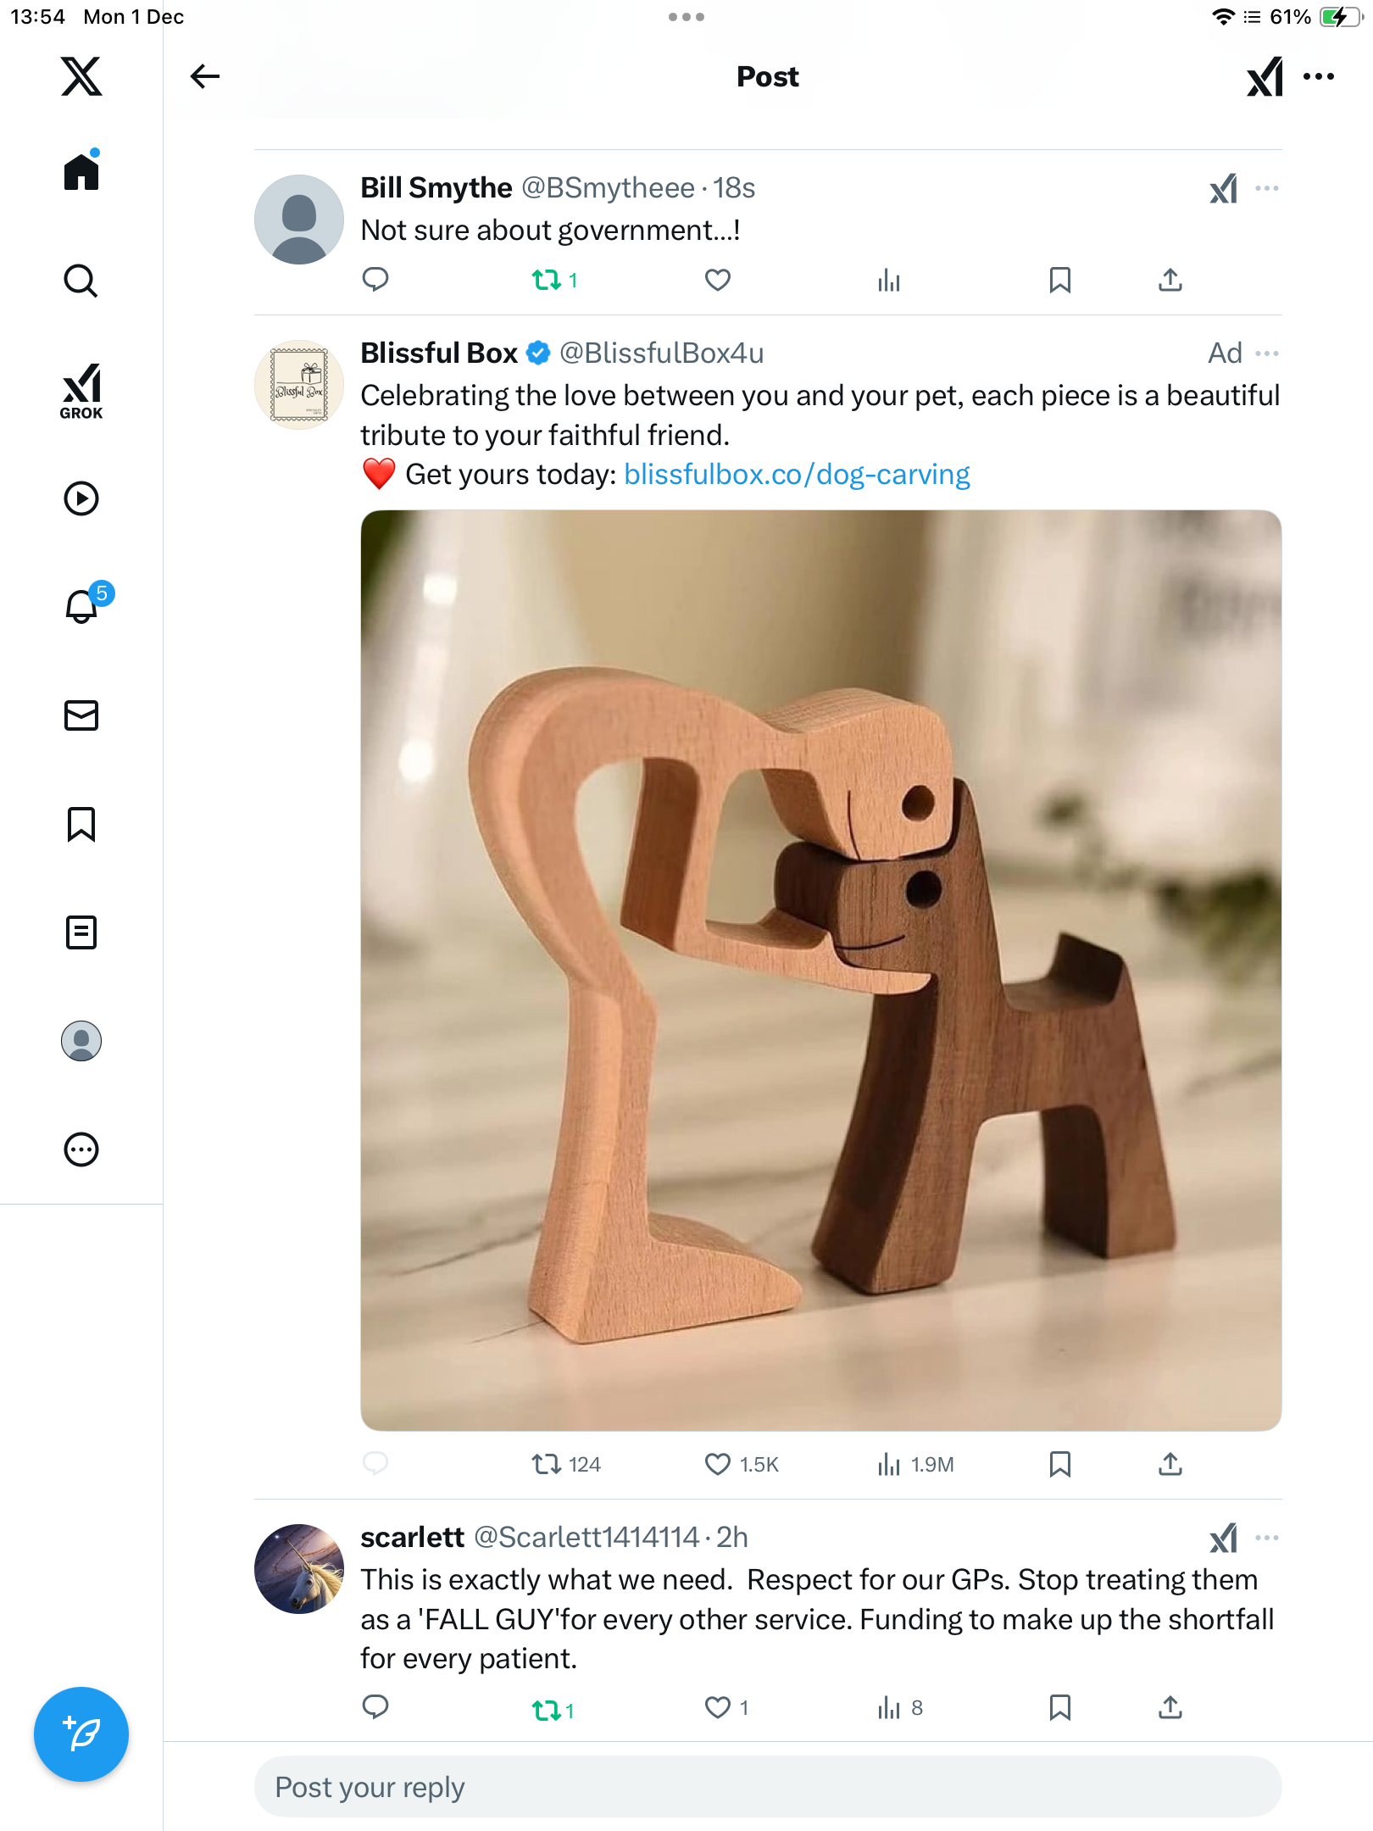The image size is (1373, 1831).
Task: Open the search magnifier in sidebar
Action: [81, 281]
